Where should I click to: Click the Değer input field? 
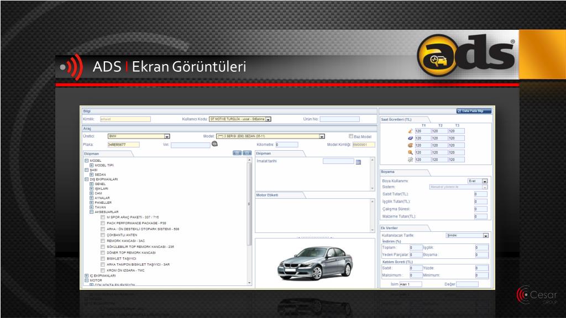coord(467,284)
